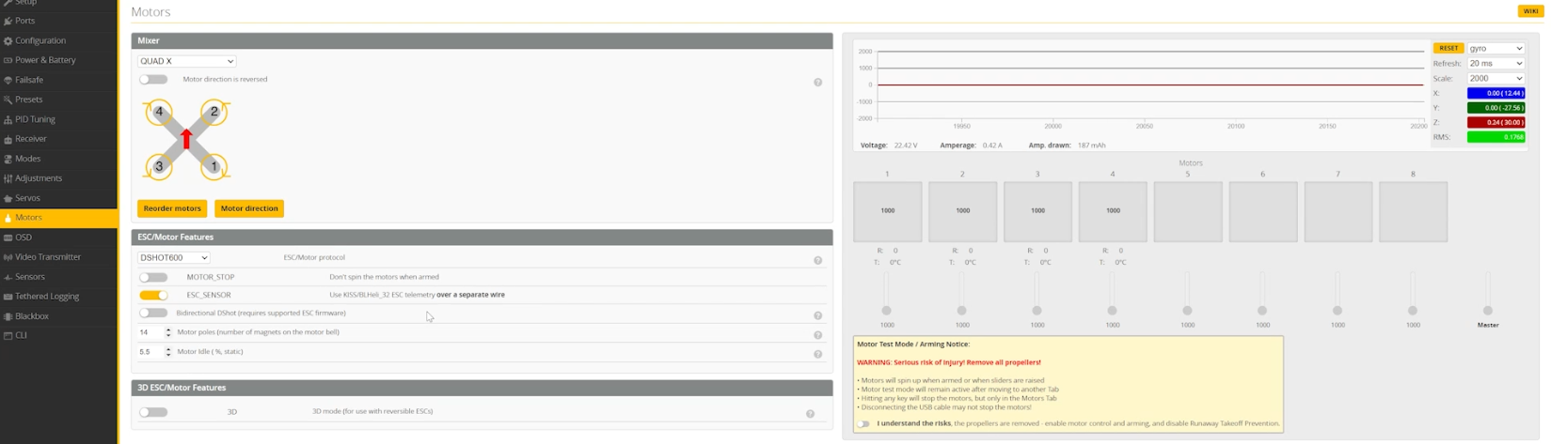Click the Master motor slider handle
The height and width of the screenshot is (444, 1551).
[x=1487, y=310]
